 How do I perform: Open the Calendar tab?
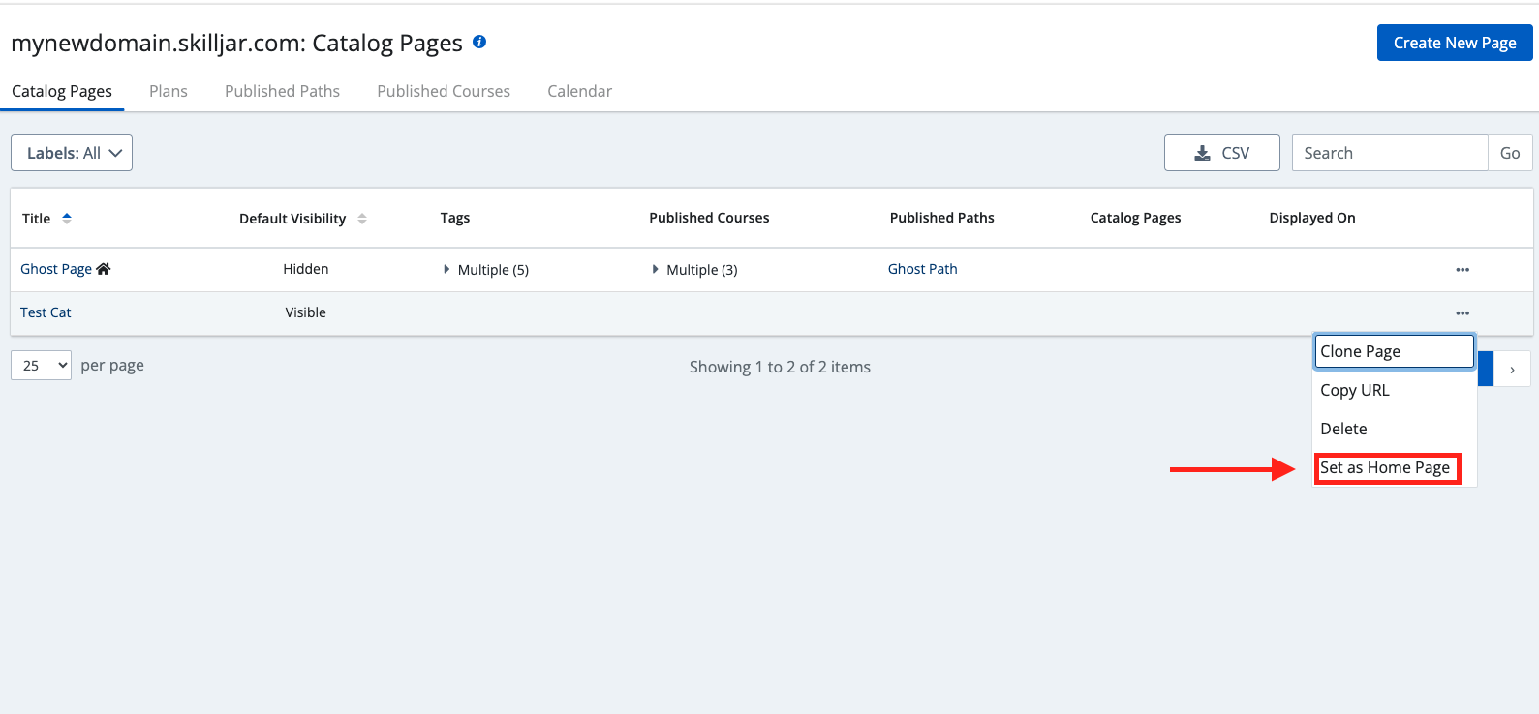coord(579,91)
